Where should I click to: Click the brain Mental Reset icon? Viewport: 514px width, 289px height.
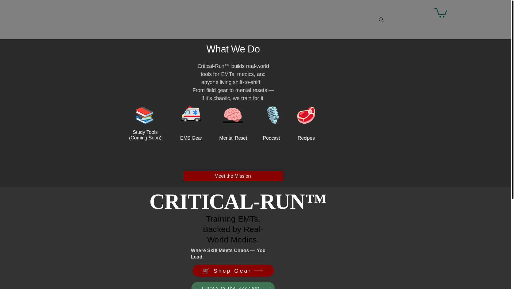click(x=233, y=115)
